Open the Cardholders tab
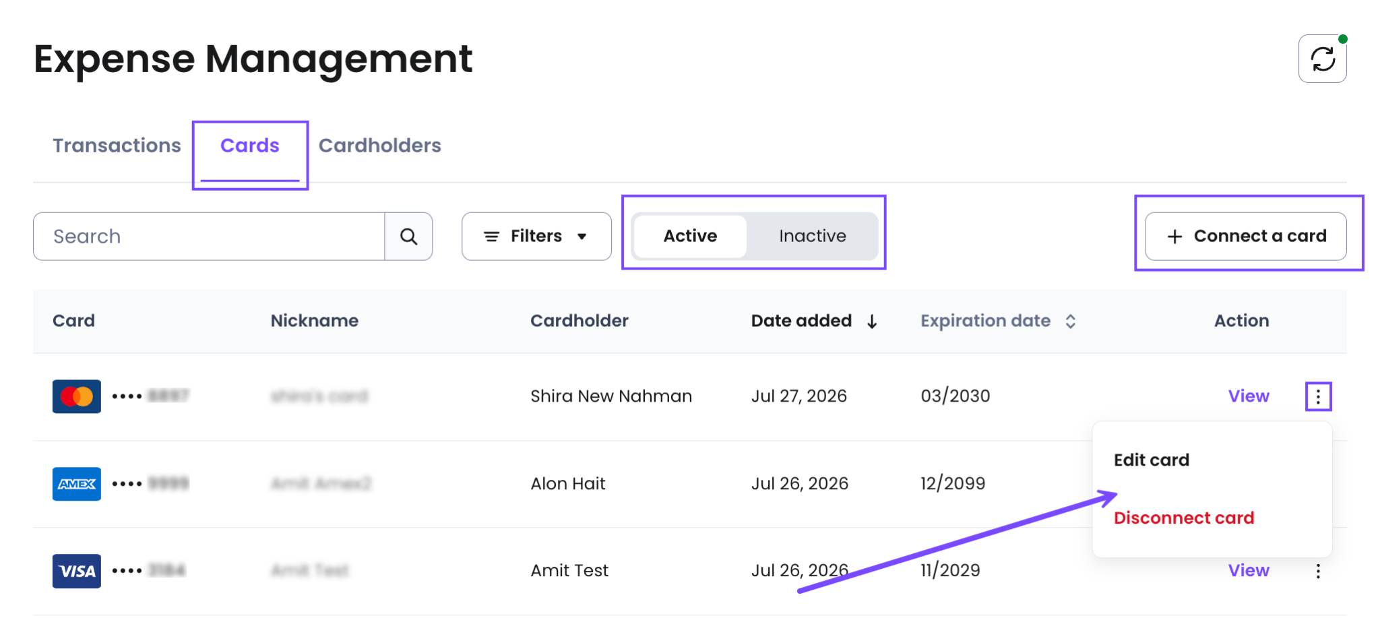The width and height of the screenshot is (1380, 618). [380, 146]
